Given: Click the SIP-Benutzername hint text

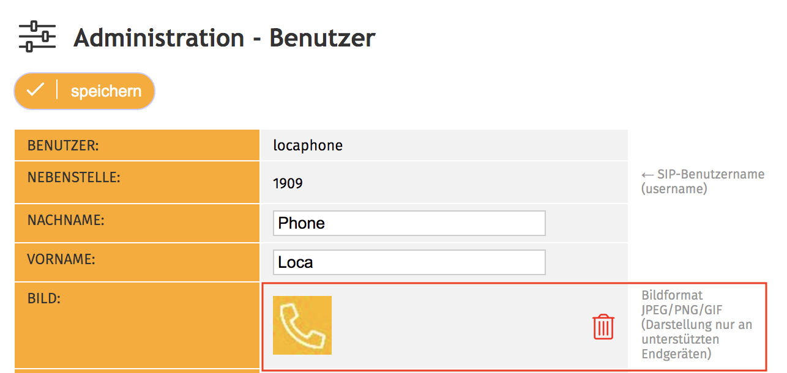Looking at the screenshot, I should click(x=711, y=174).
